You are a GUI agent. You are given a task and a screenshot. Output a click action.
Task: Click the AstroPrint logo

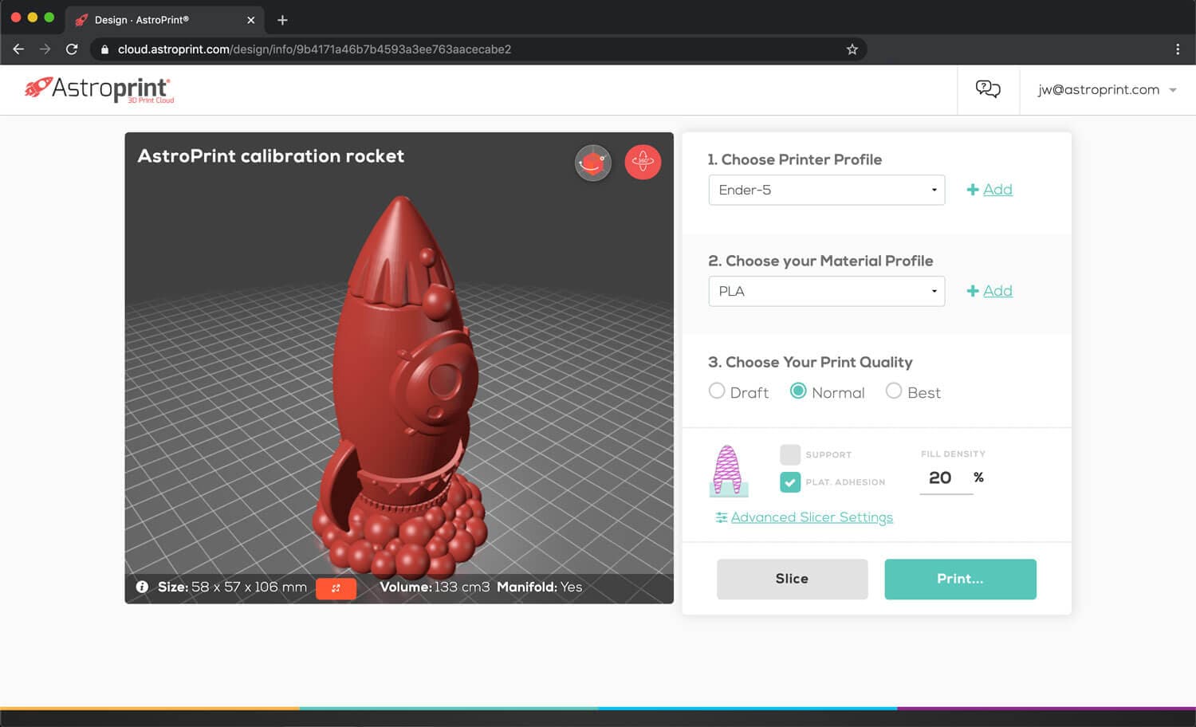click(100, 89)
